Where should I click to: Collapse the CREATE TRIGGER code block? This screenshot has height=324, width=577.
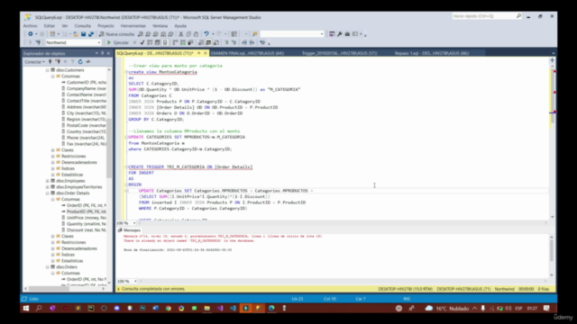click(x=126, y=166)
